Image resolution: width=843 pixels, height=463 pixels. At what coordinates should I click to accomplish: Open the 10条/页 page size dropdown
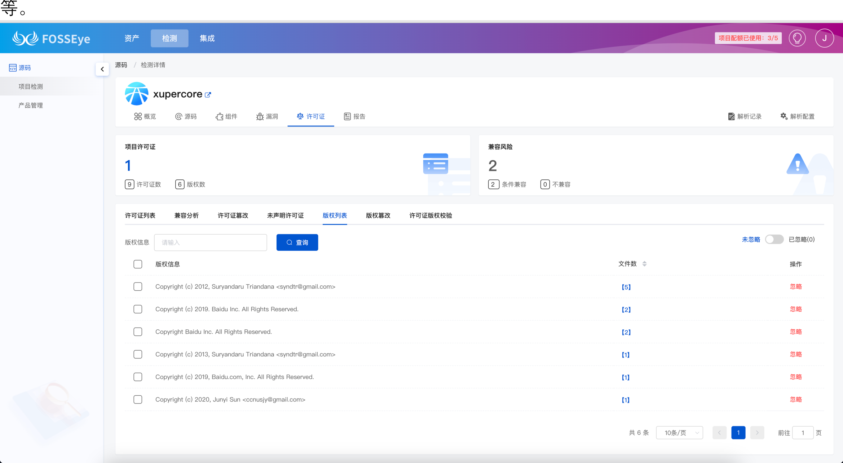[x=679, y=433]
